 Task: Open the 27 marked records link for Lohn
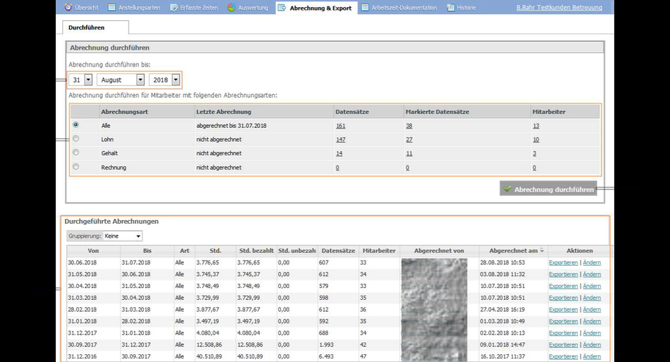(409, 140)
